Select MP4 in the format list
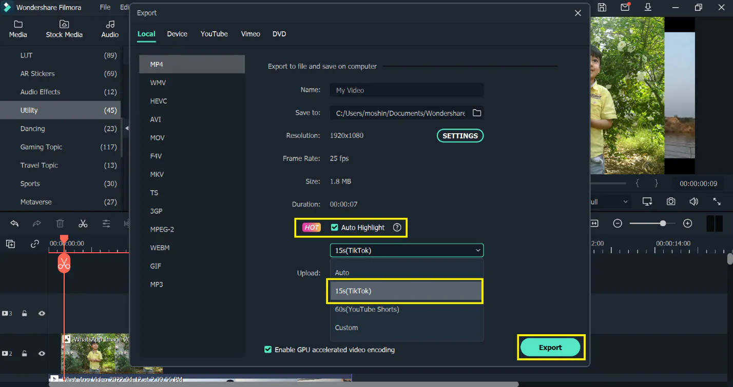The image size is (733, 387). pos(192,64)
